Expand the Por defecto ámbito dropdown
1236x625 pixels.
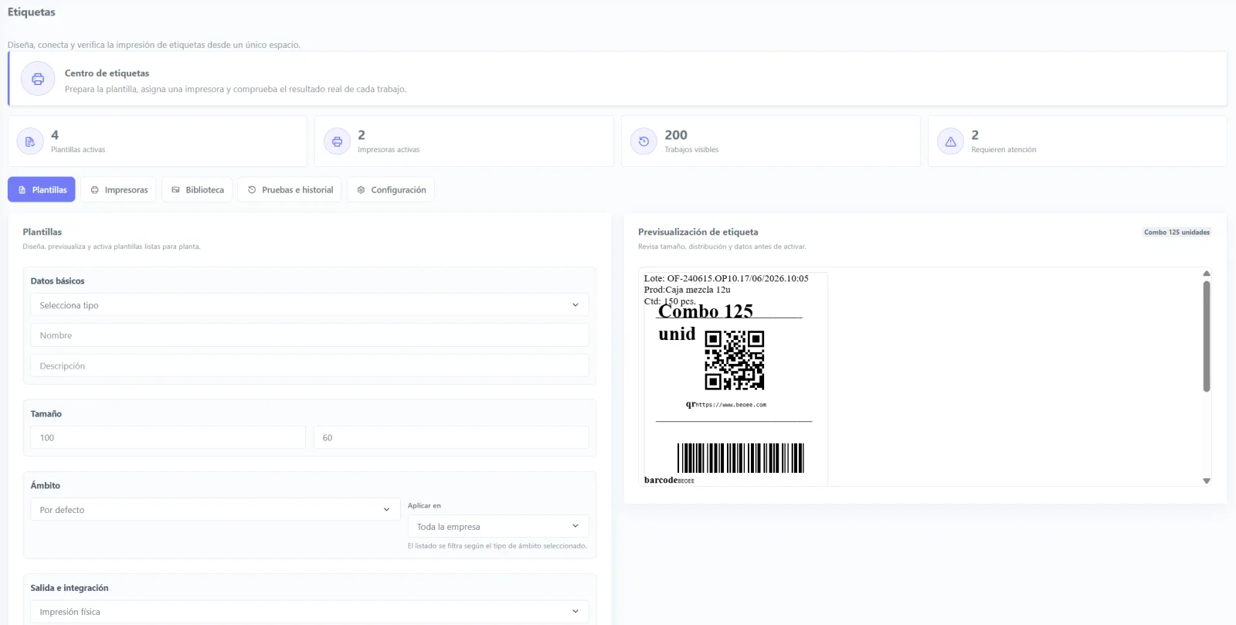[216, 510]
